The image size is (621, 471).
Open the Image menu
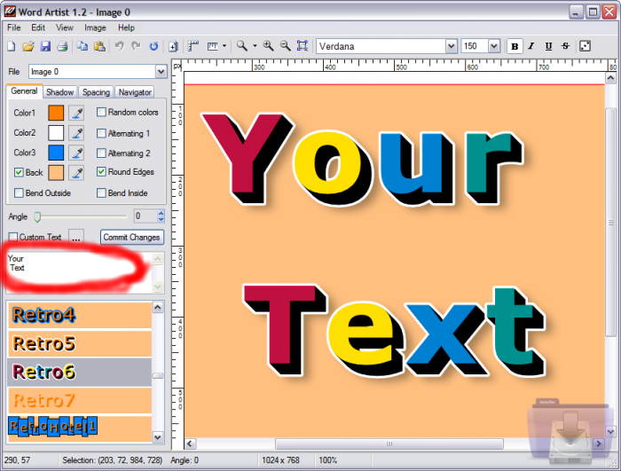point(95,27)
